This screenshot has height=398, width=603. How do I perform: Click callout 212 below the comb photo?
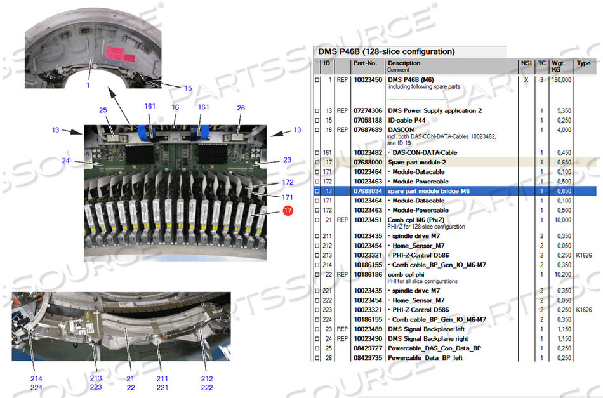tap(207, 379)
